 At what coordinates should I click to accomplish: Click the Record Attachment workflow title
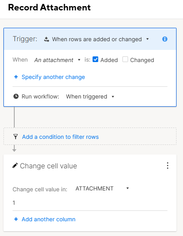coord(49,7)
